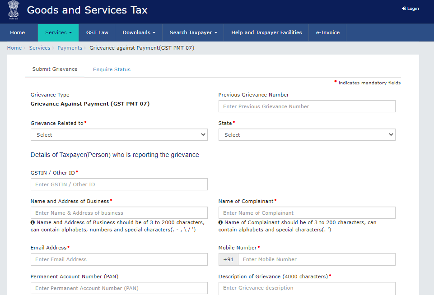Click the Name of Complainant field
The height and width of the screenshot is (295, 434).
[x=307, y=213]
